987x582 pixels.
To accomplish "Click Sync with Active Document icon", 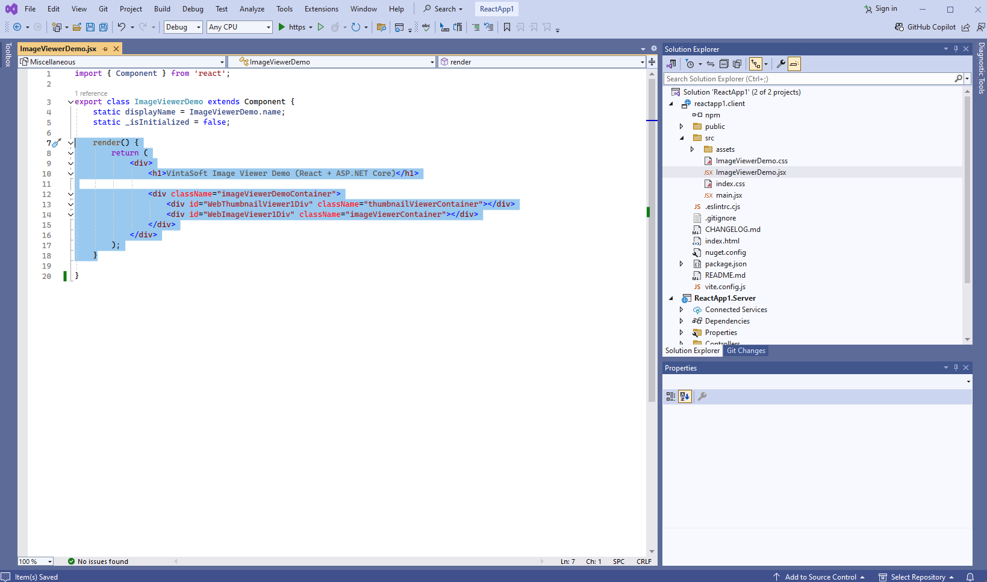I will coord(711,64).
